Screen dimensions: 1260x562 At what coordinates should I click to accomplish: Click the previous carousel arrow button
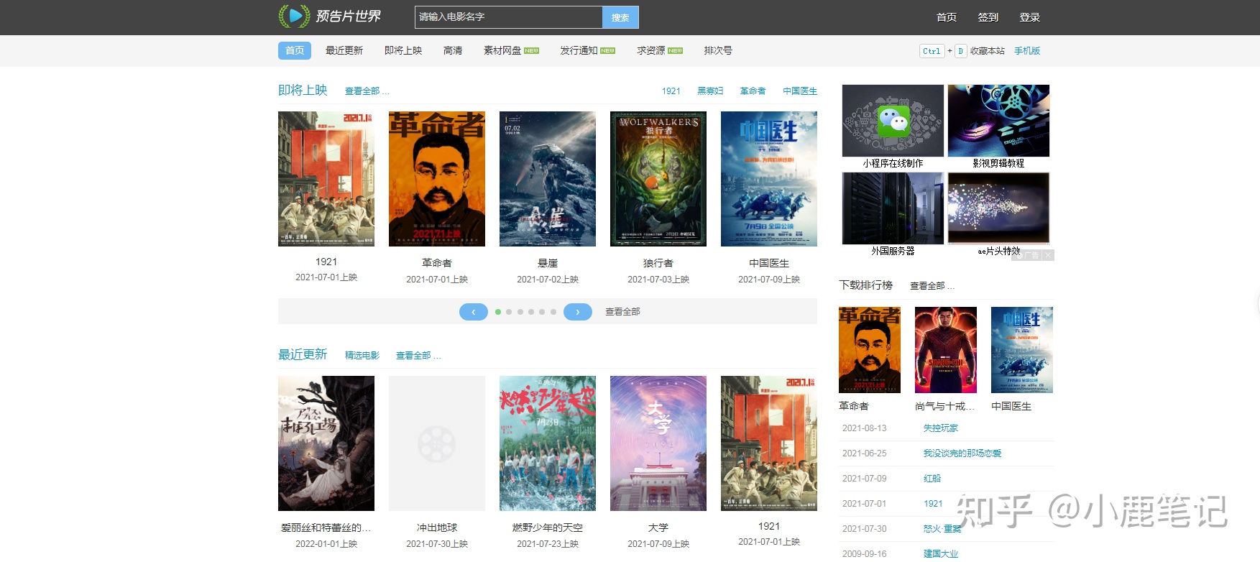[474, 312]
